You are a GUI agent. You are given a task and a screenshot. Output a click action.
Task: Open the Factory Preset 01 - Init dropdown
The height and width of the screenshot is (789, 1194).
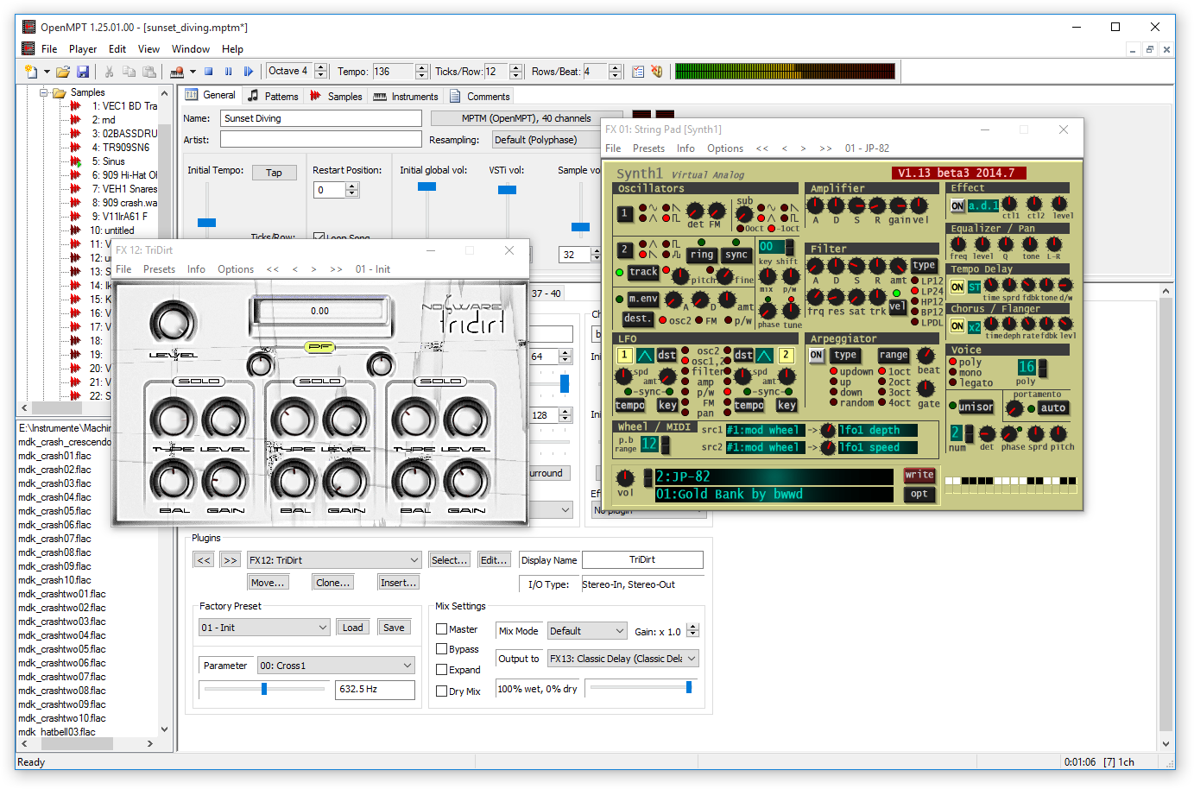264,628
